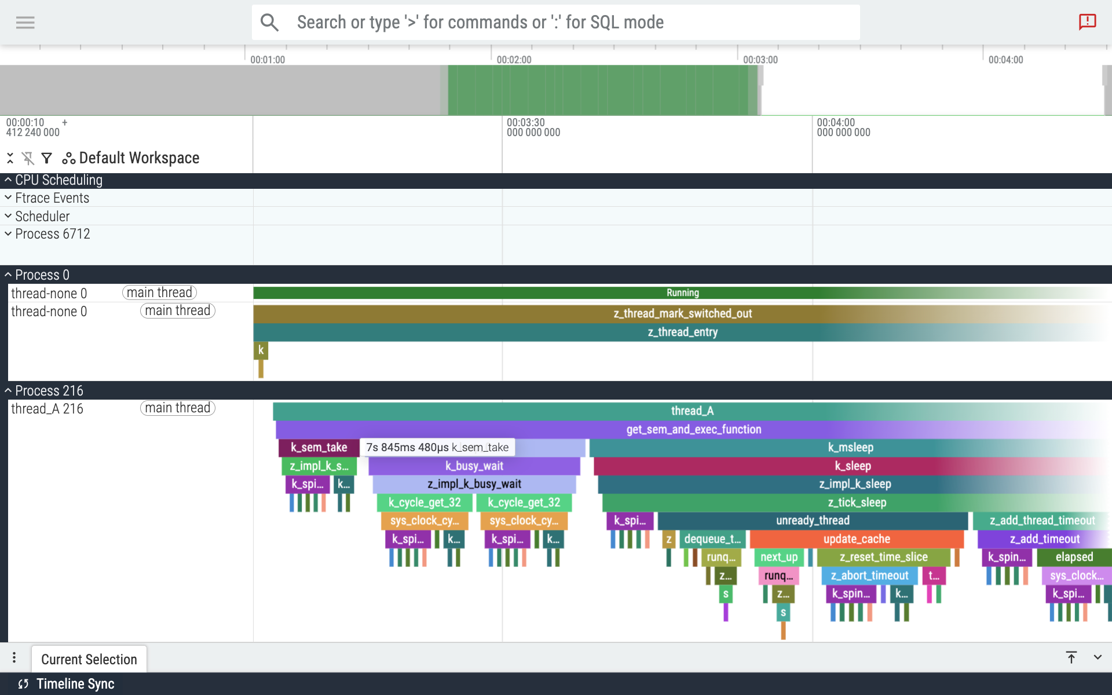Toggle Timeline Sync at the bottom

[66, 683]
